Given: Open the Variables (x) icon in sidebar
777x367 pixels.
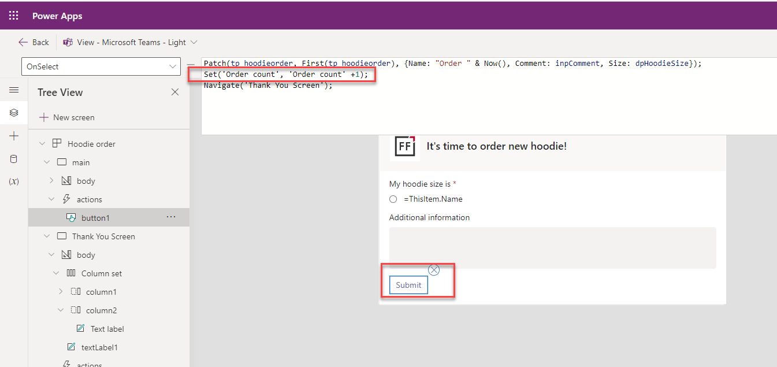Looking at the screenshot, I should tap(14, 181).
